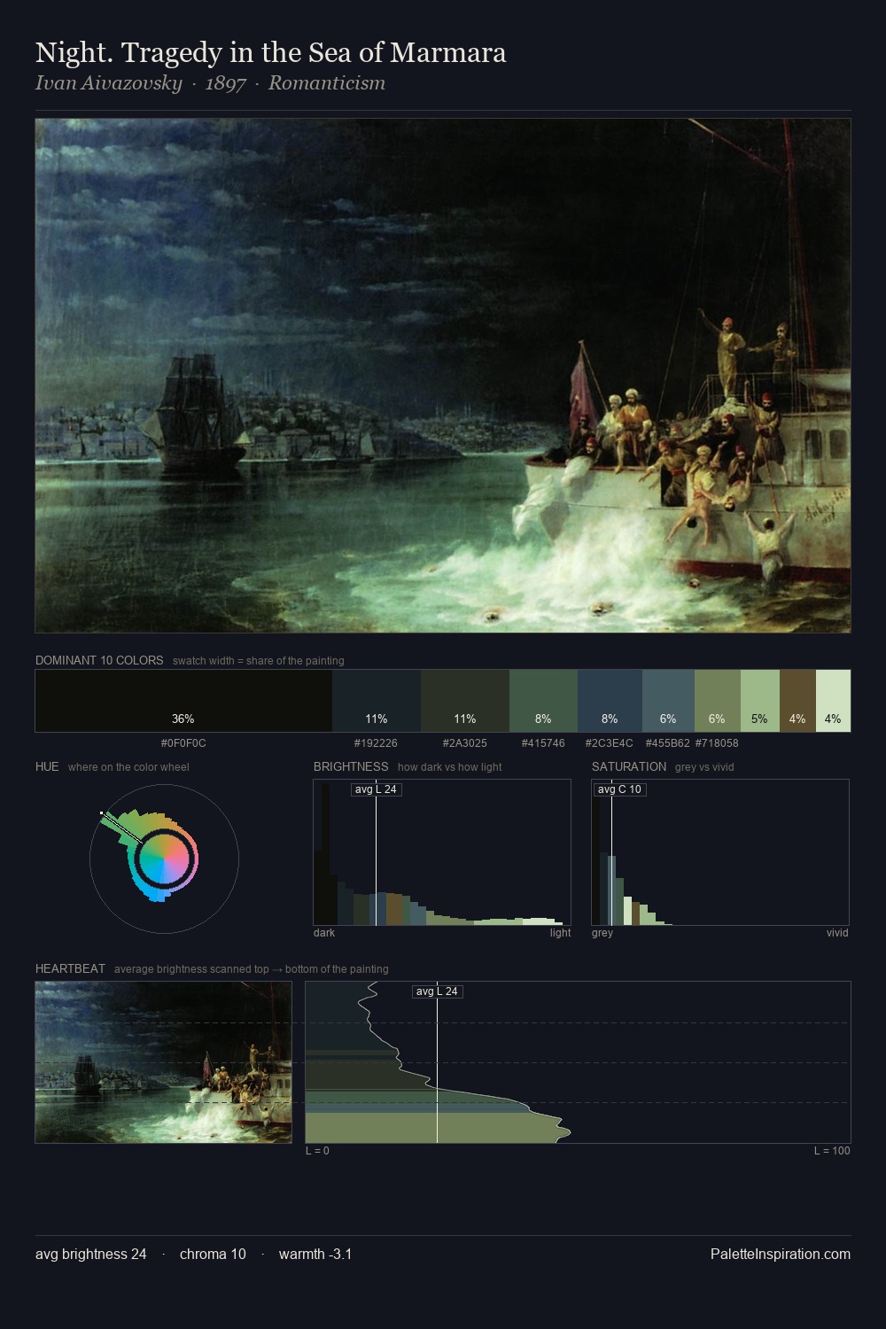Image resolution: width=886 pixels, height=1329 pixels.
Task: Click the 'avg brightness 24' footer stat
Action: tap(91, 1255)
